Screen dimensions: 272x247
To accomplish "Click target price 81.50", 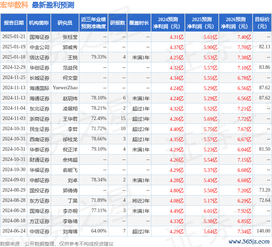I will click(x=265, y=149).
